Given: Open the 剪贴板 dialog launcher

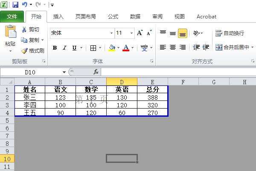Looking at the screenshot, I should [44, 61].
